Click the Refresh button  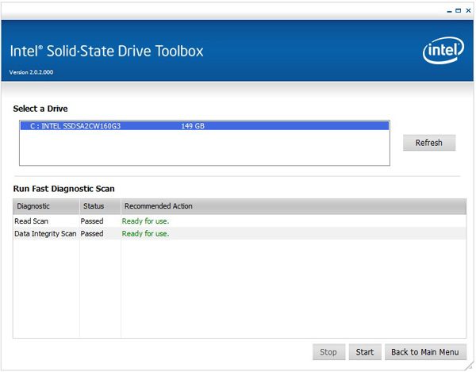point(429,143)
